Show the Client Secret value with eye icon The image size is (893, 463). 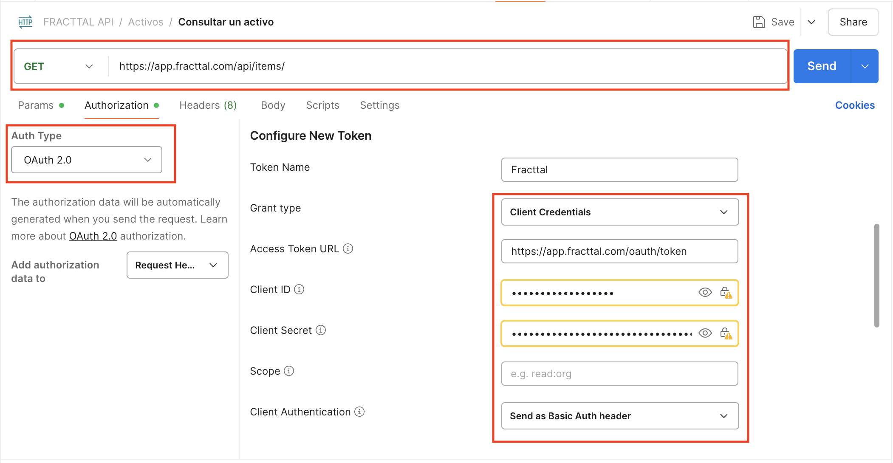tap(705, 333)
